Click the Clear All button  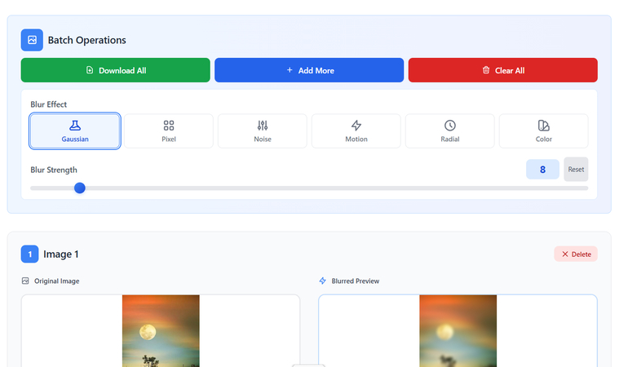click(x=503, y=70)
